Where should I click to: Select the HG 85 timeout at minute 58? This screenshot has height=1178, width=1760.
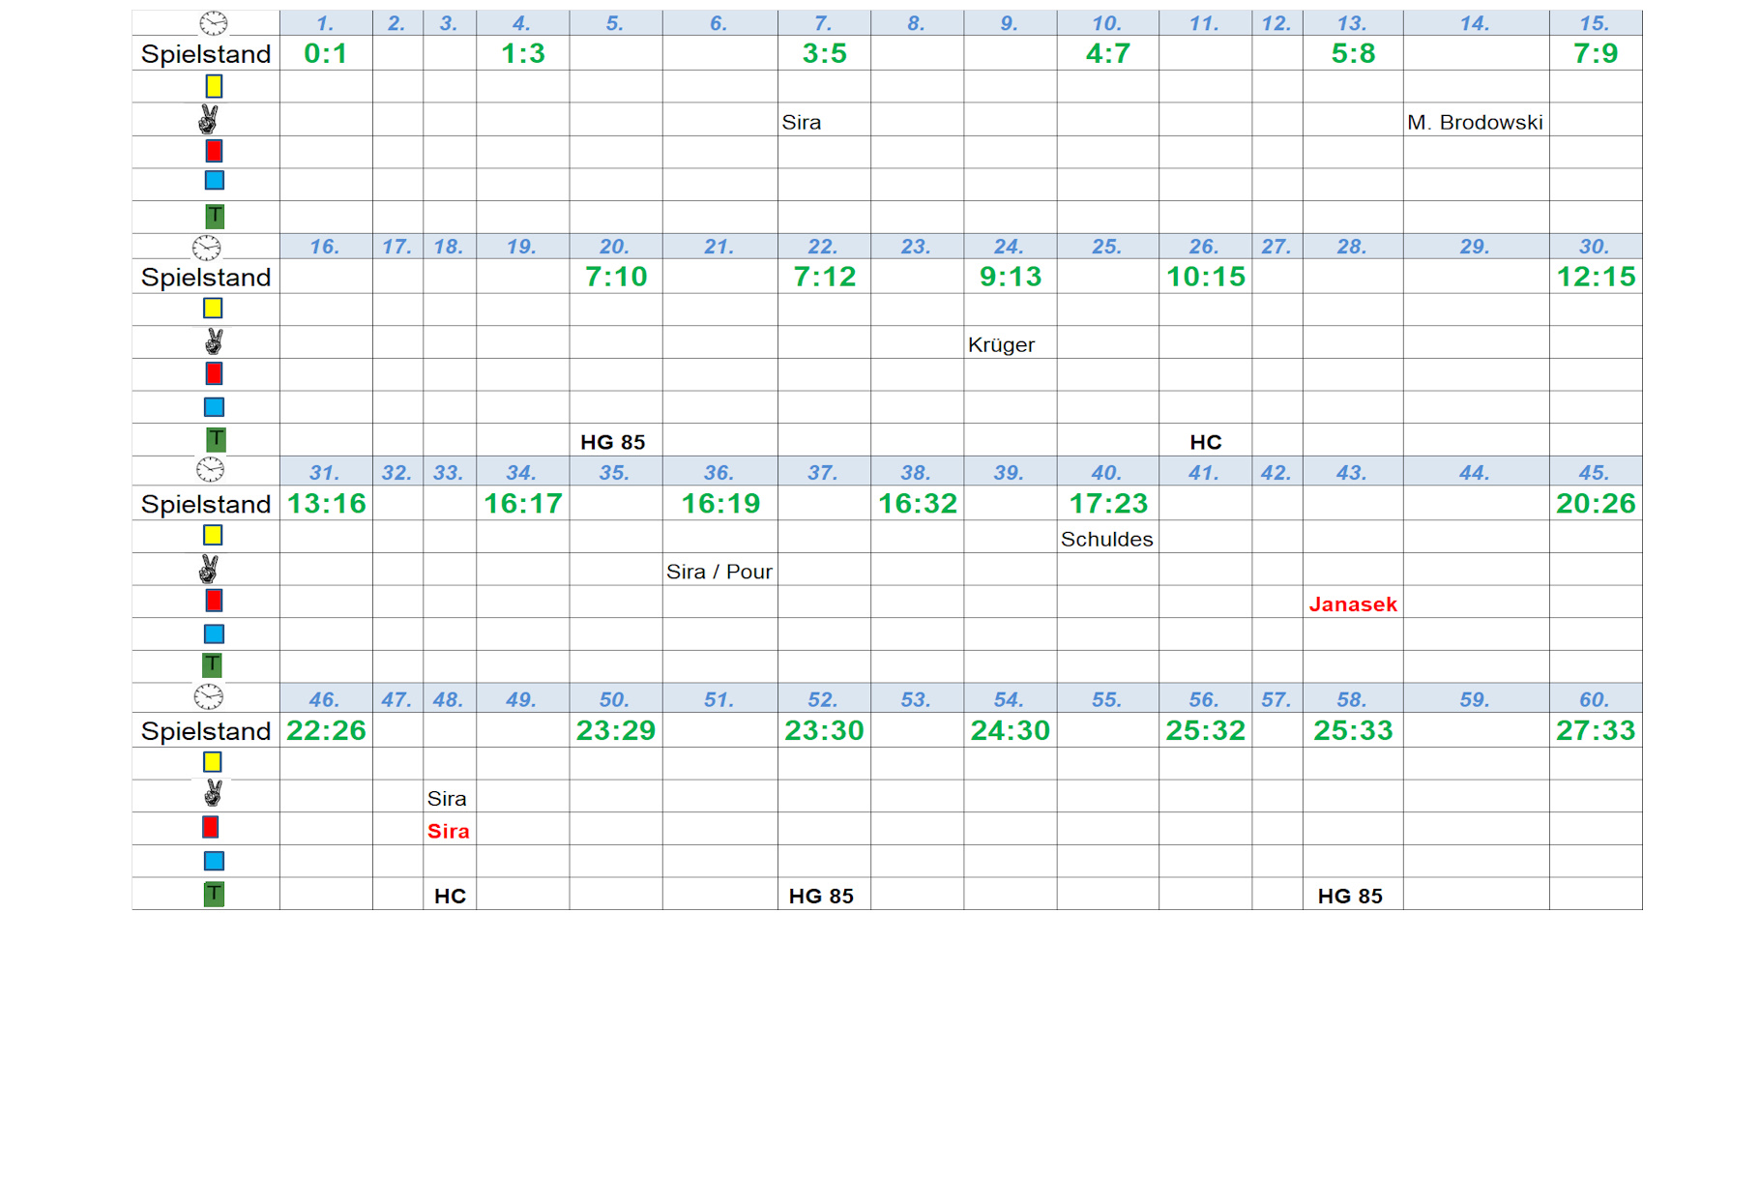[1350, 896]
